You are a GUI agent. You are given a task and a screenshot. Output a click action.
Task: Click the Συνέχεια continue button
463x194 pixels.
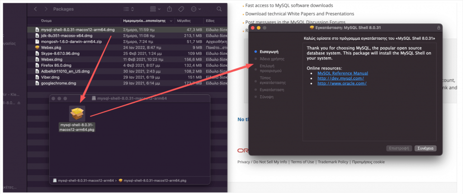425,148
